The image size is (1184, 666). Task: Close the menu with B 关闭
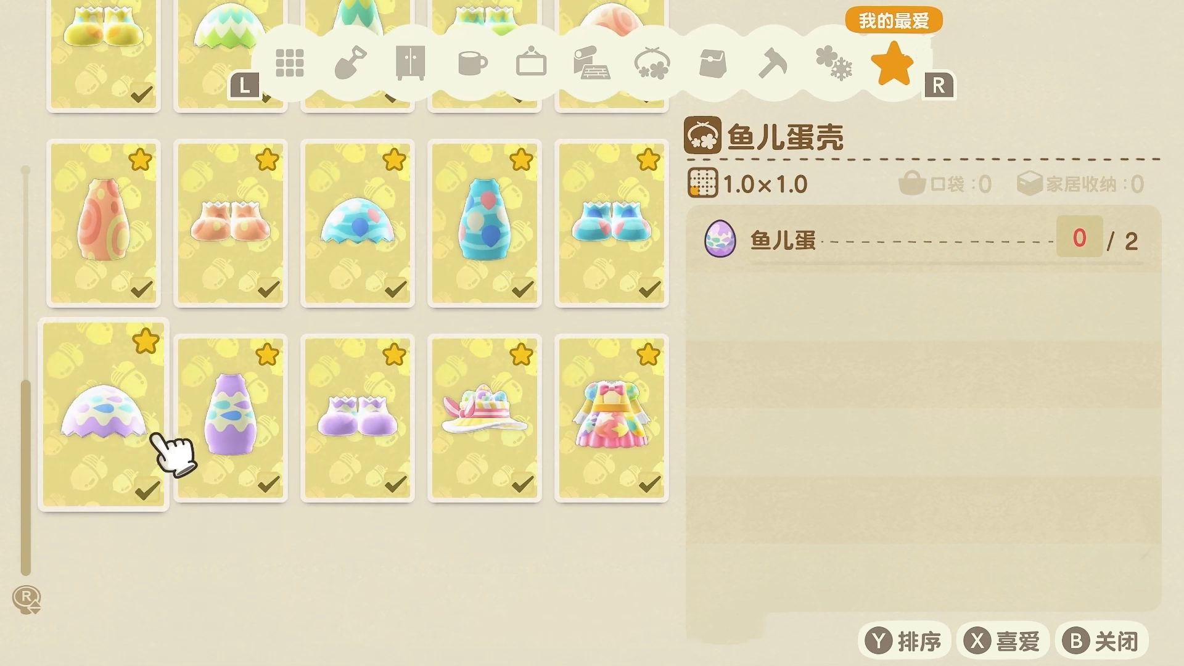tap(1101, 641)
